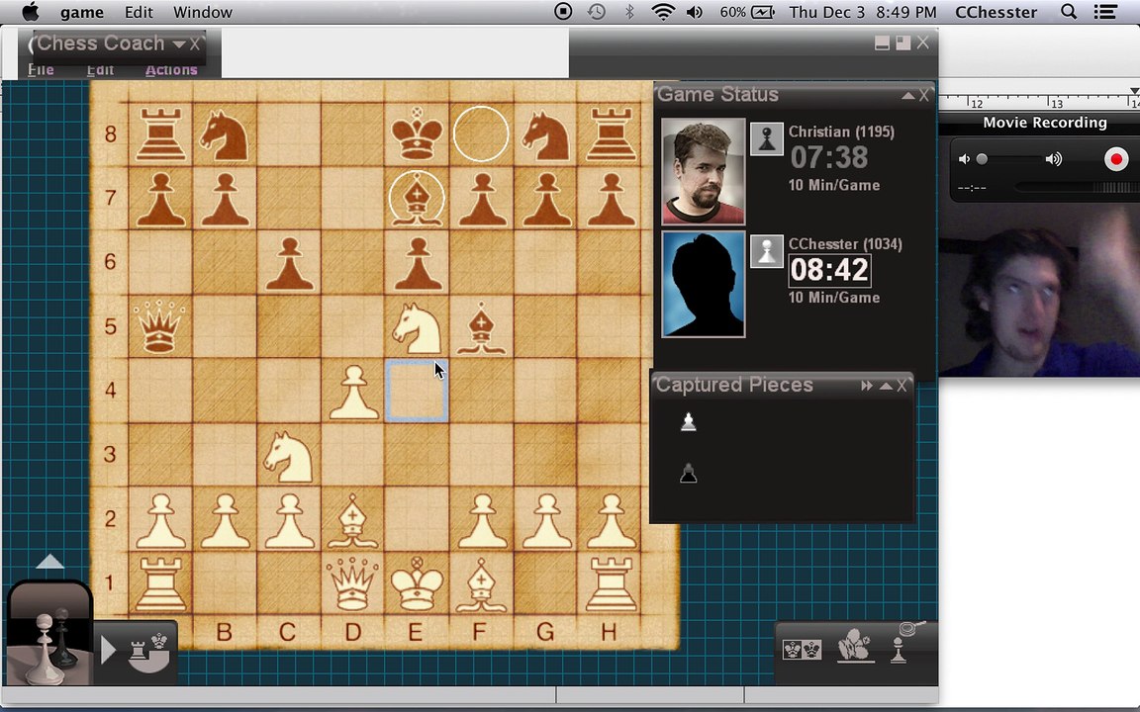Screen dimensions: 1140x712
Task: Click the Time Machine icon in menu bar
Action: 597,12
